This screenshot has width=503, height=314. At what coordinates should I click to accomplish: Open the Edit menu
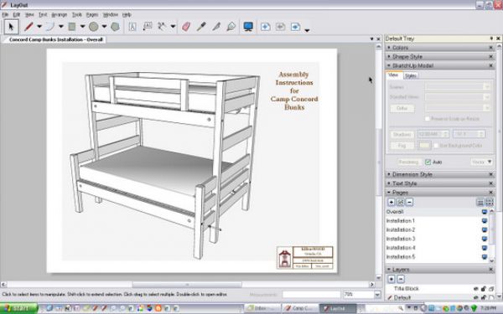click(x=17, y=15)
